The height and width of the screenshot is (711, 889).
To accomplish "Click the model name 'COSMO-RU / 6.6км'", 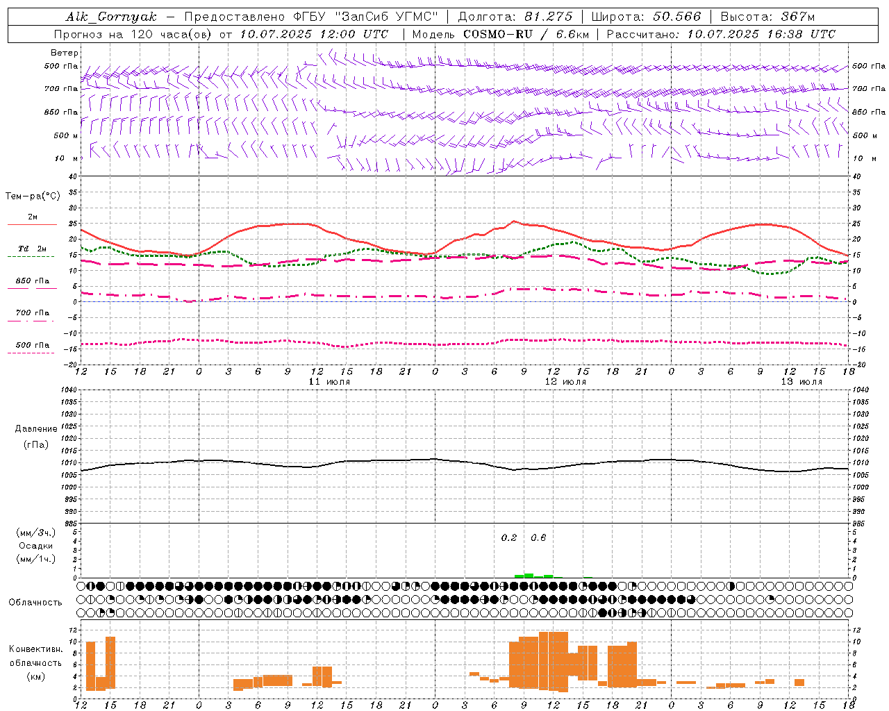I will tap(526, 34).
